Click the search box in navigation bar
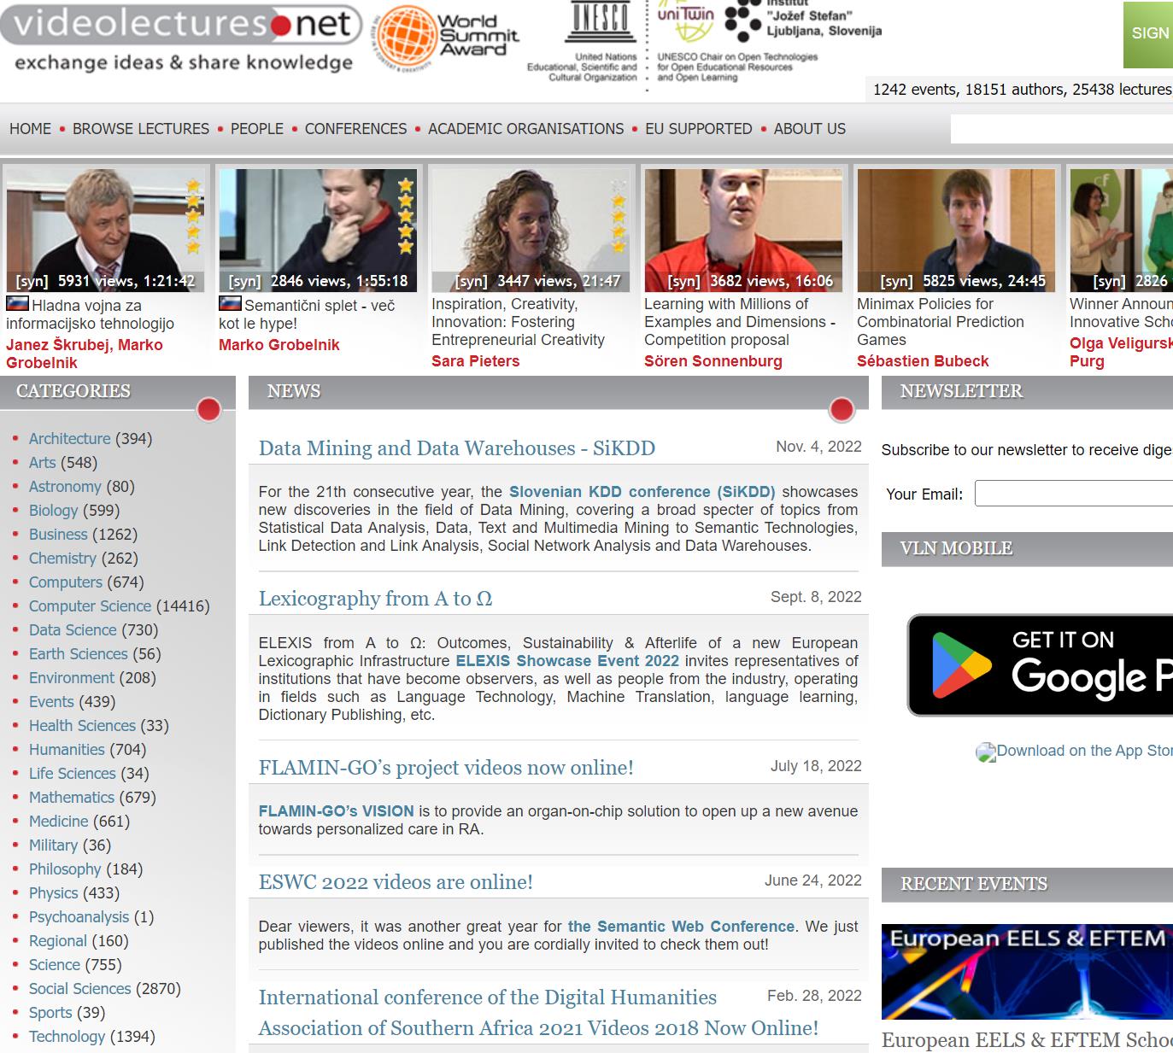Image resolution: width=1173 pixels, height=1053 pixels. [1061, 129]
